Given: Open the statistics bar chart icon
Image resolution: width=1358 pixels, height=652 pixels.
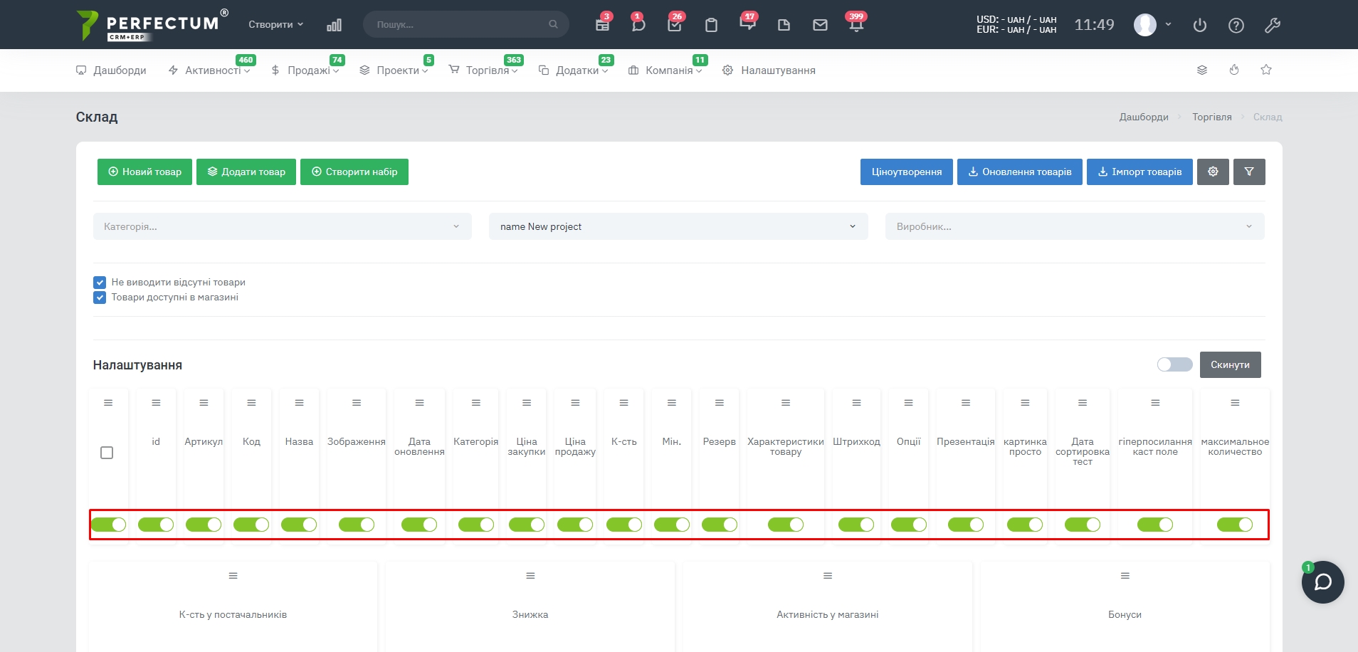Looking at the screenshot, I should point(334,26).
